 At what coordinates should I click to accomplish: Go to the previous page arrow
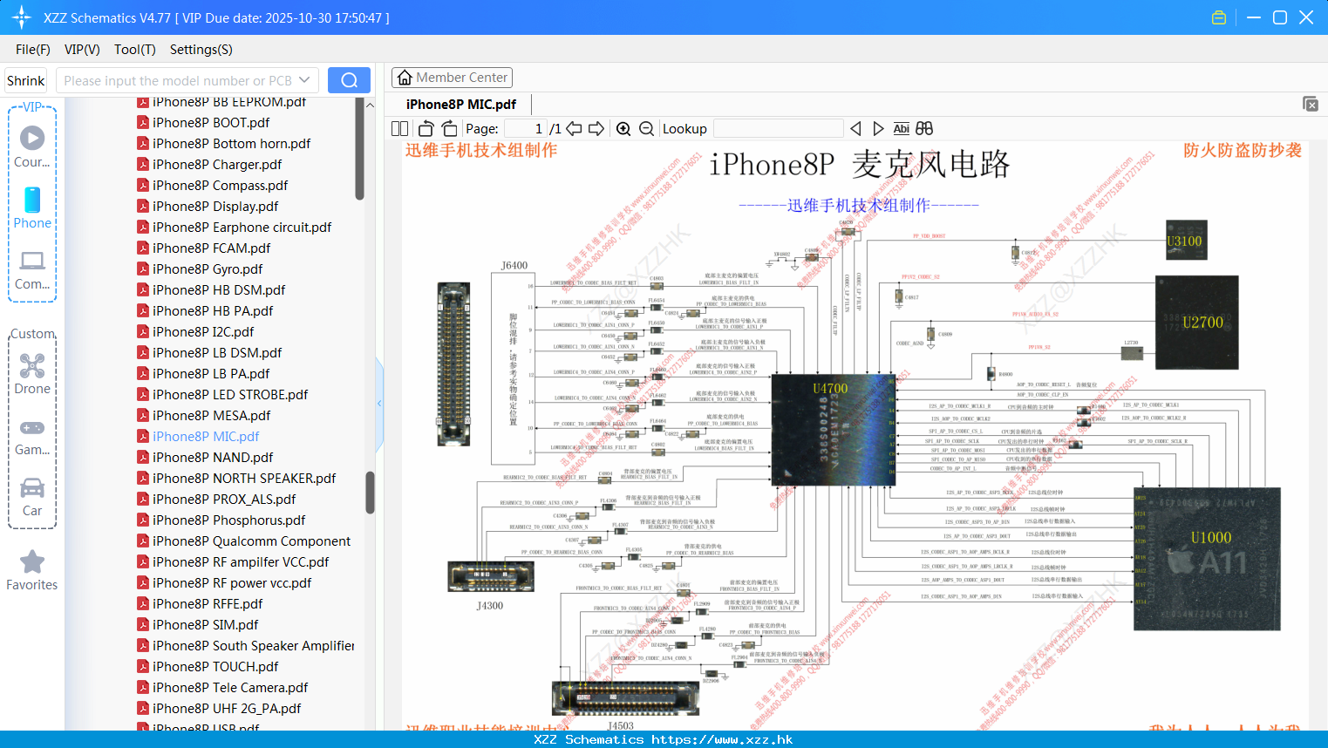tap(574, 128)
